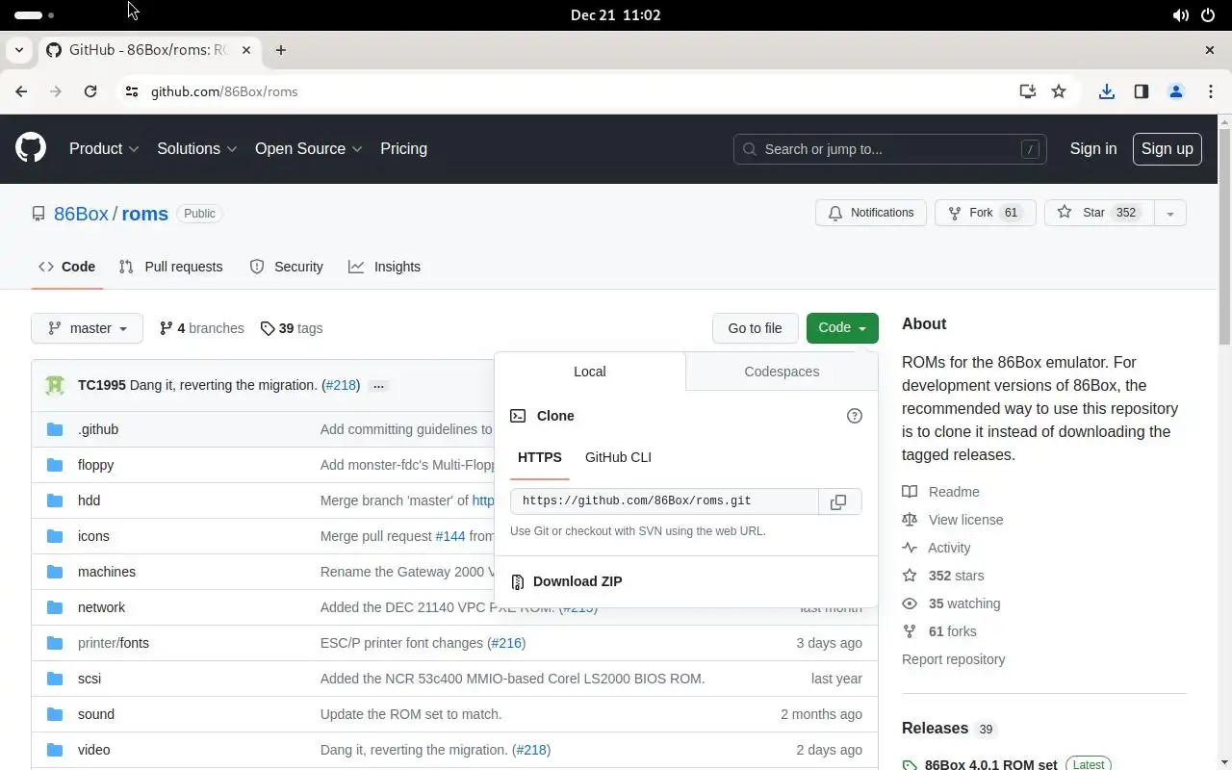Expand the Product menu
Viewport: 1232px width, 770px height.
104,148
